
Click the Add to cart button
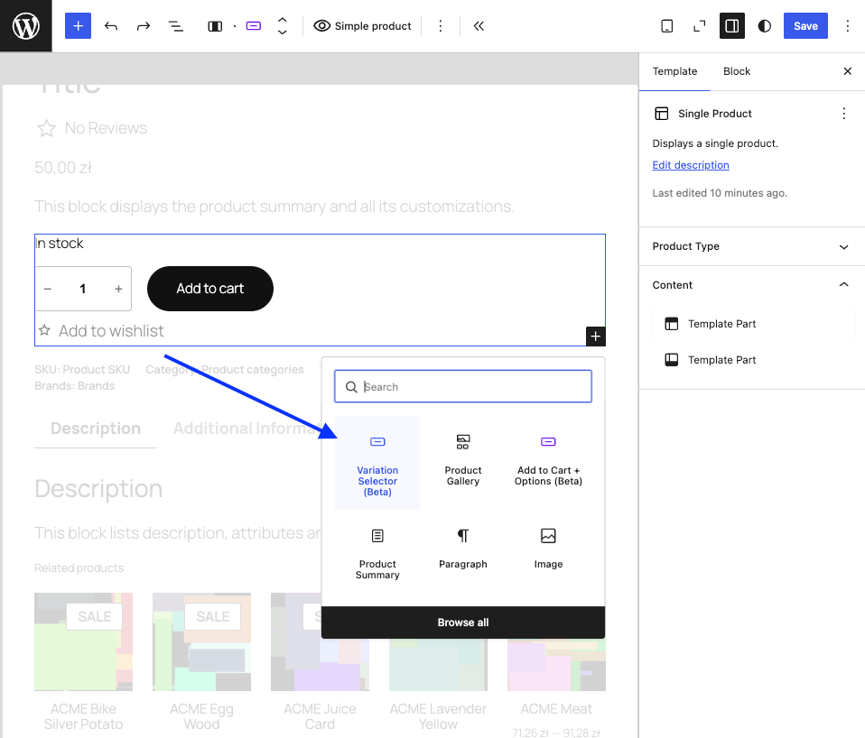210,289
